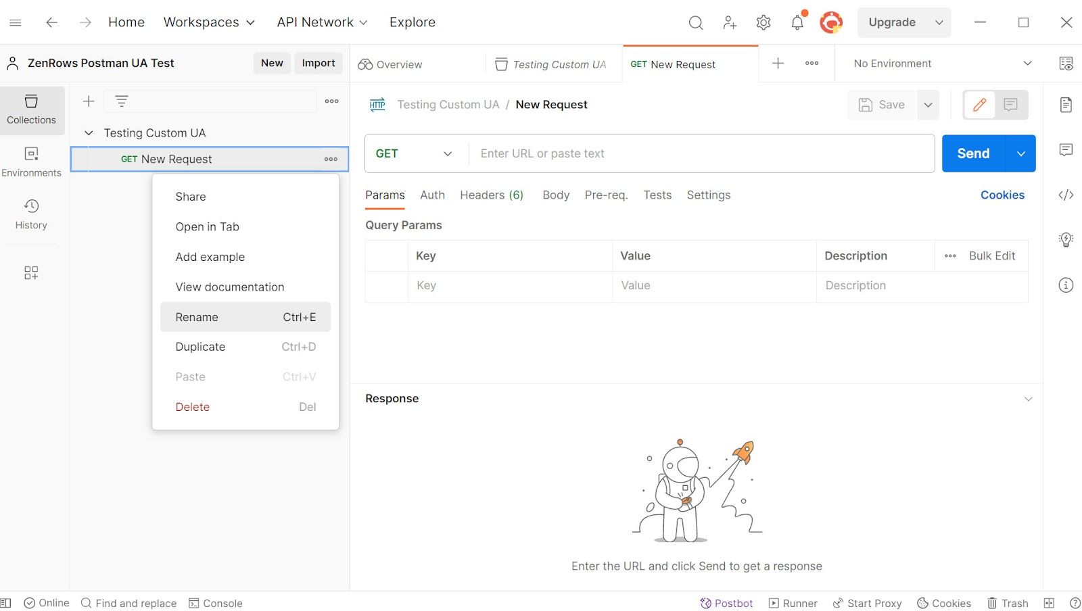Open the Trash in status bar
The height and width of the screenshot is (611, 1082).
pyautogui.click(x=1008, y=603)
